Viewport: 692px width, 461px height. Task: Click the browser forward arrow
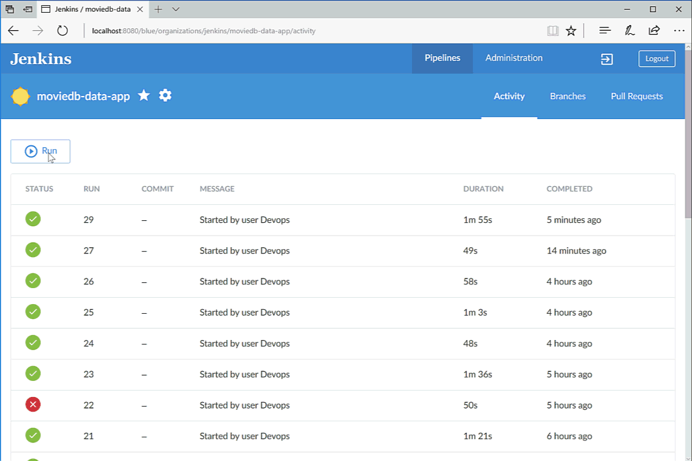(x=38, y=31)
